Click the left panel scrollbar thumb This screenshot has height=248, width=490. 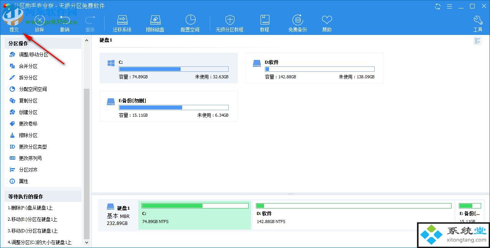(86, 164)
